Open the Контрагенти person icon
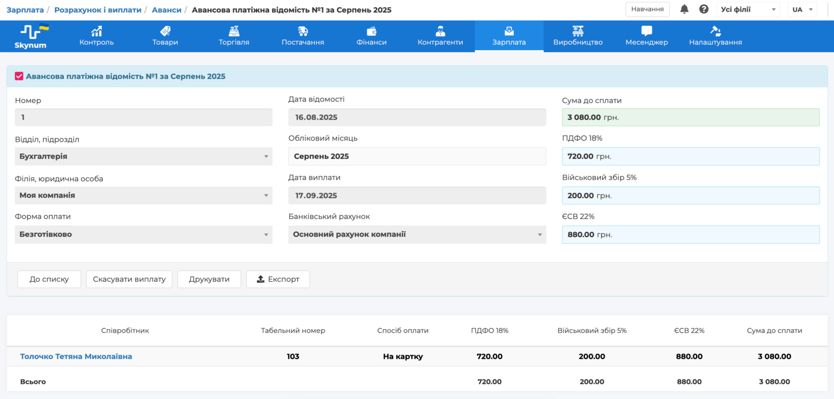The width and height of the screenshot is (834, 399). [x=440, y=31]
